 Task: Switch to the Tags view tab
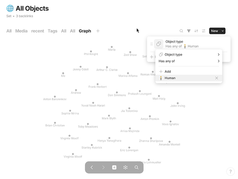tap(53, 31)
